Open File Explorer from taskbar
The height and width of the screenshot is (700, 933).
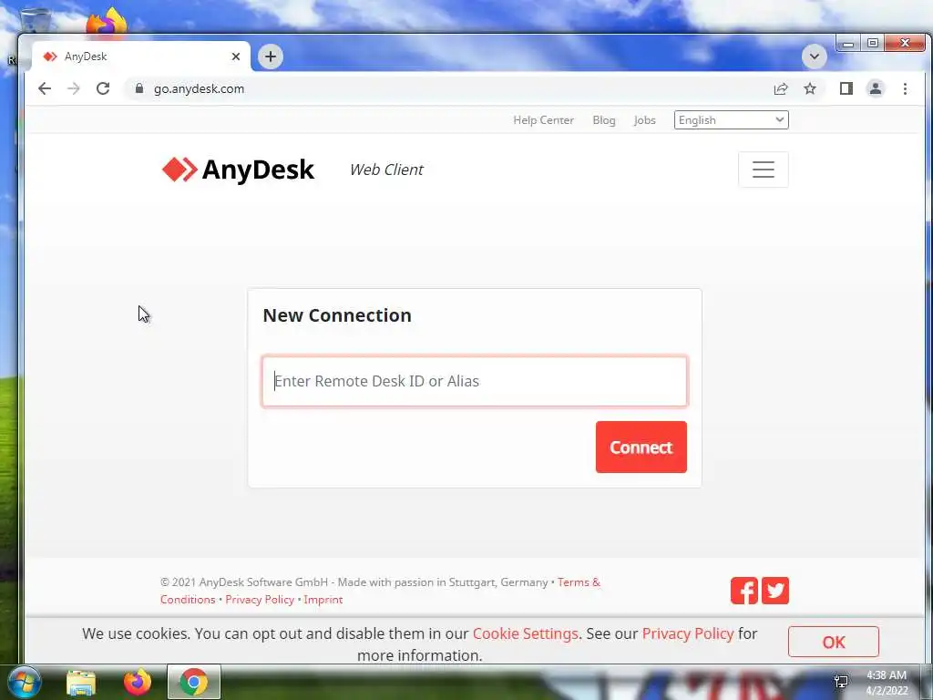(x=81, y=682)
